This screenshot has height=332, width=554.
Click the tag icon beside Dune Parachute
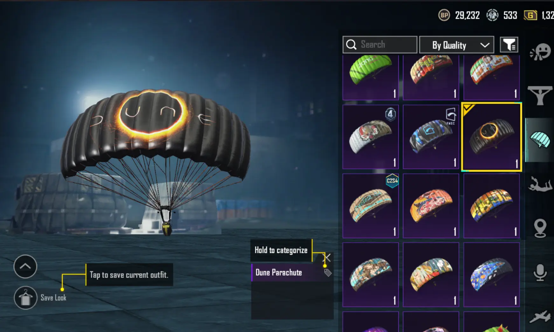point(328,273)
